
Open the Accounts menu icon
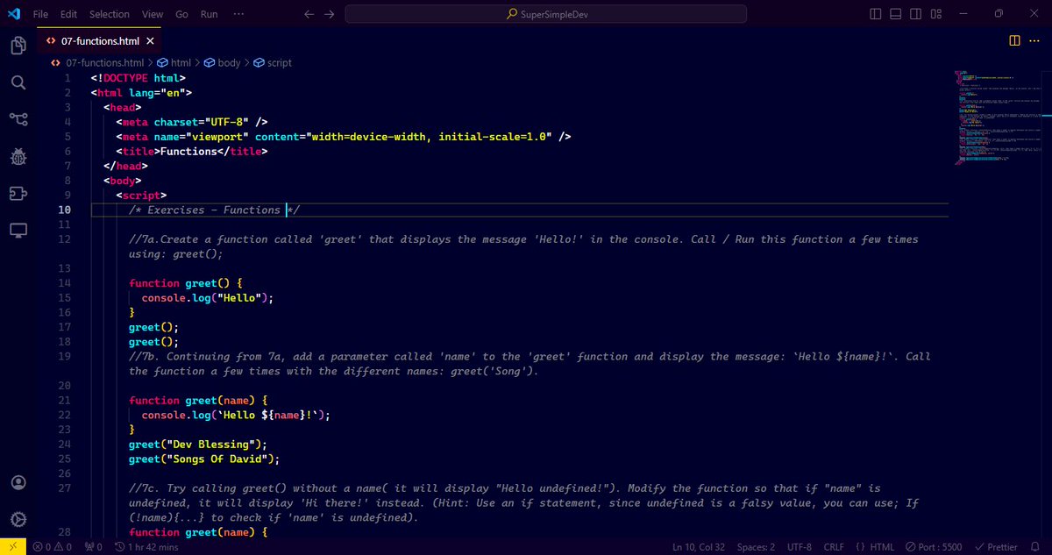pyautogui.click(x=18, y=483)
